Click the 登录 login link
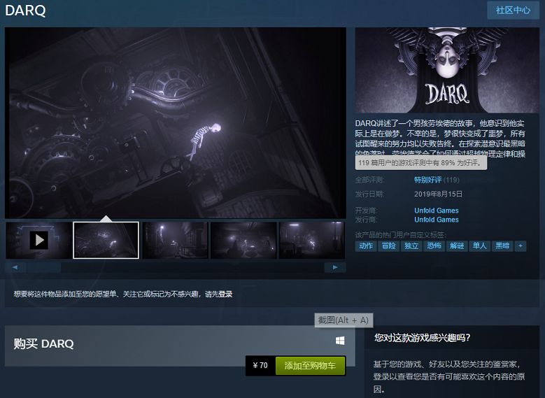 click(225, 294)
